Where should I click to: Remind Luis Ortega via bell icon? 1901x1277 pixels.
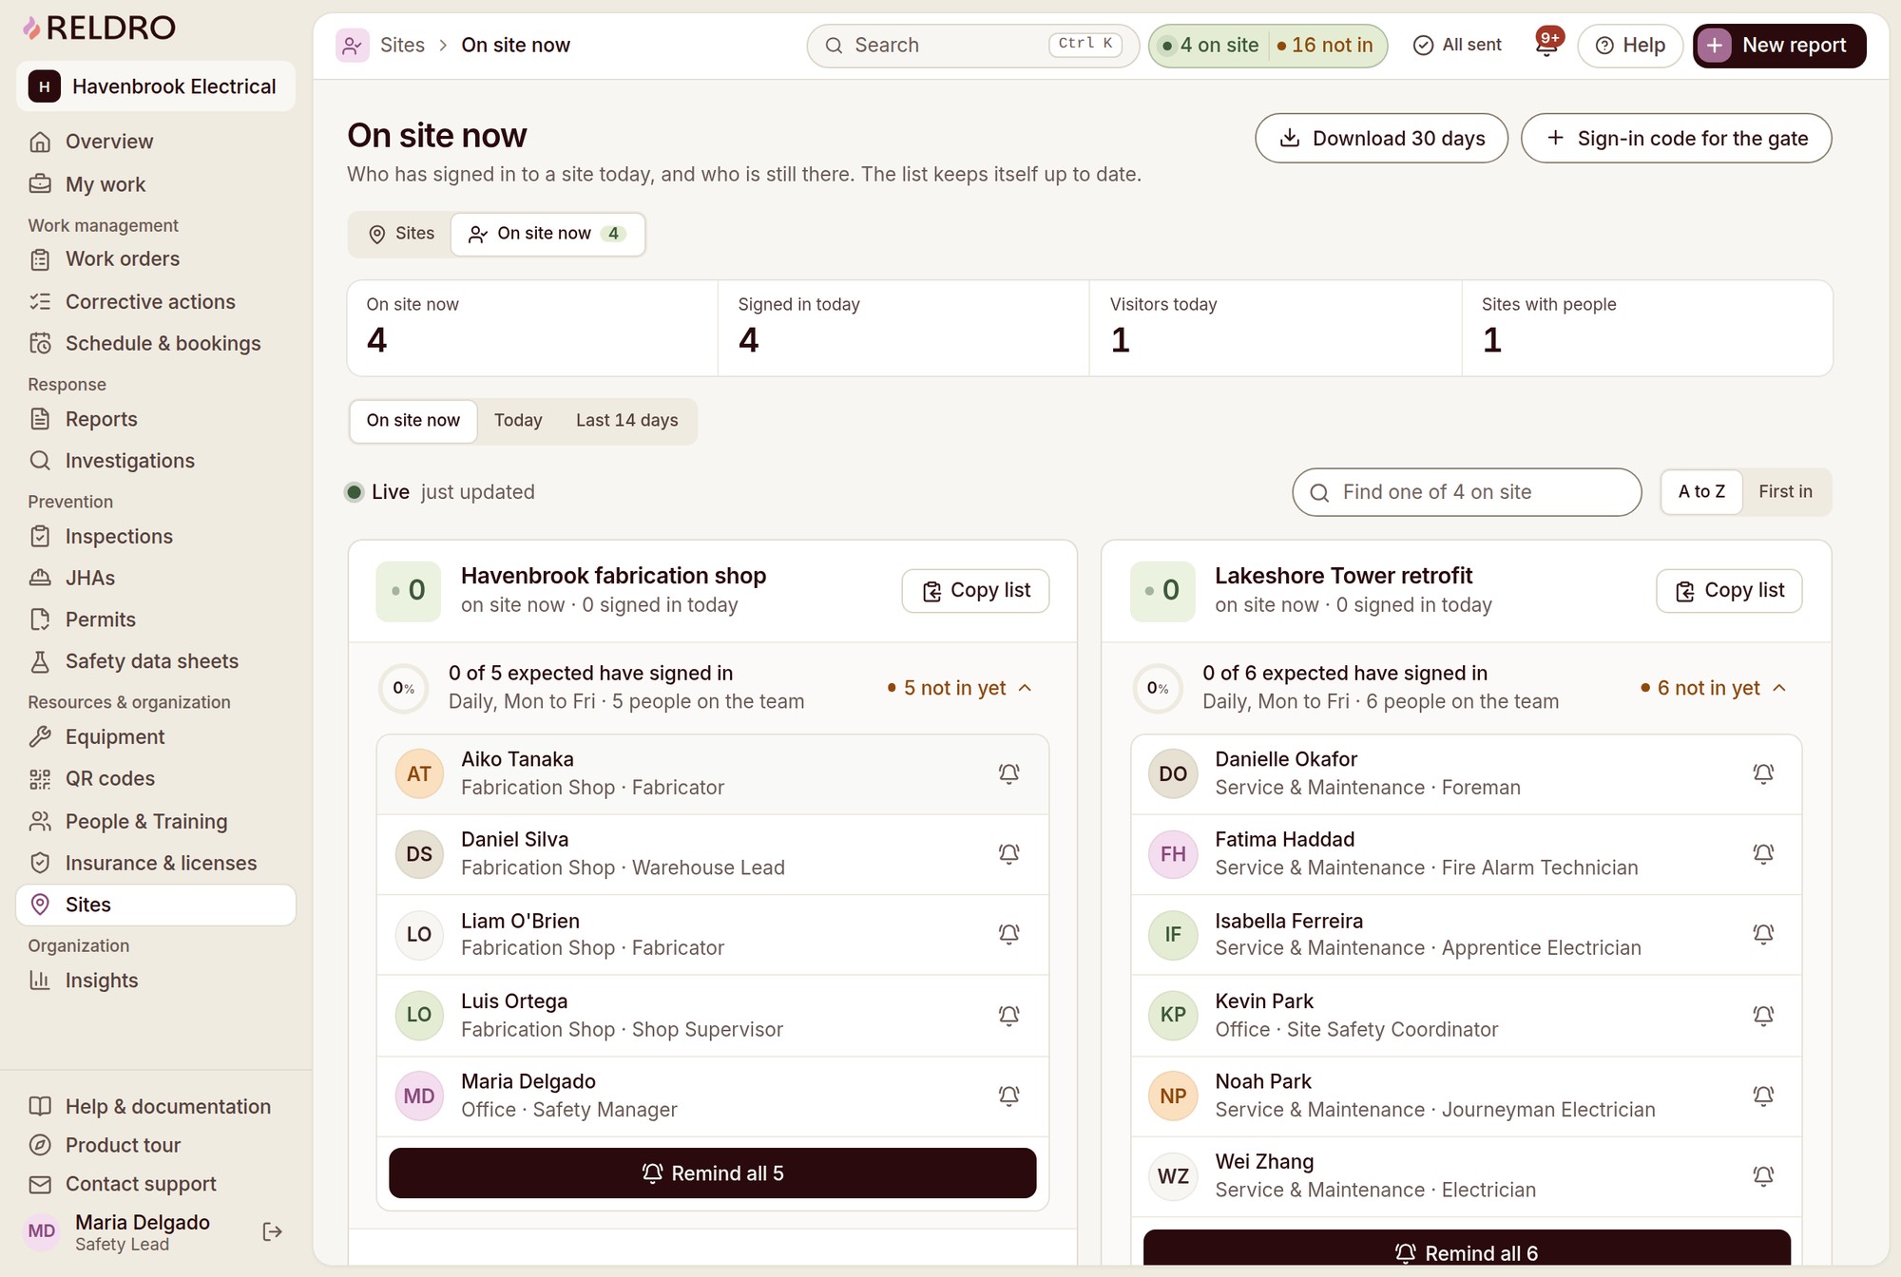coord(1008,1015)
